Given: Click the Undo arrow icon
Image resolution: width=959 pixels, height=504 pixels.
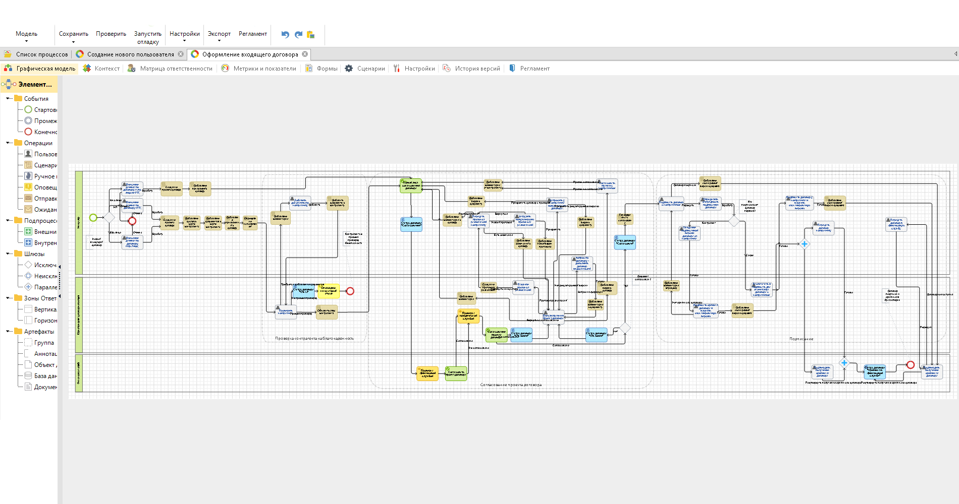Looking at the screenshot, I should (x=285, y=34).
